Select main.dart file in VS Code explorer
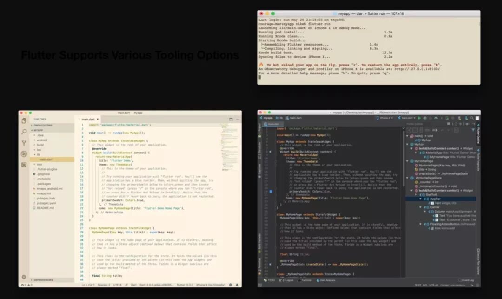 click(x=52, y=159)
